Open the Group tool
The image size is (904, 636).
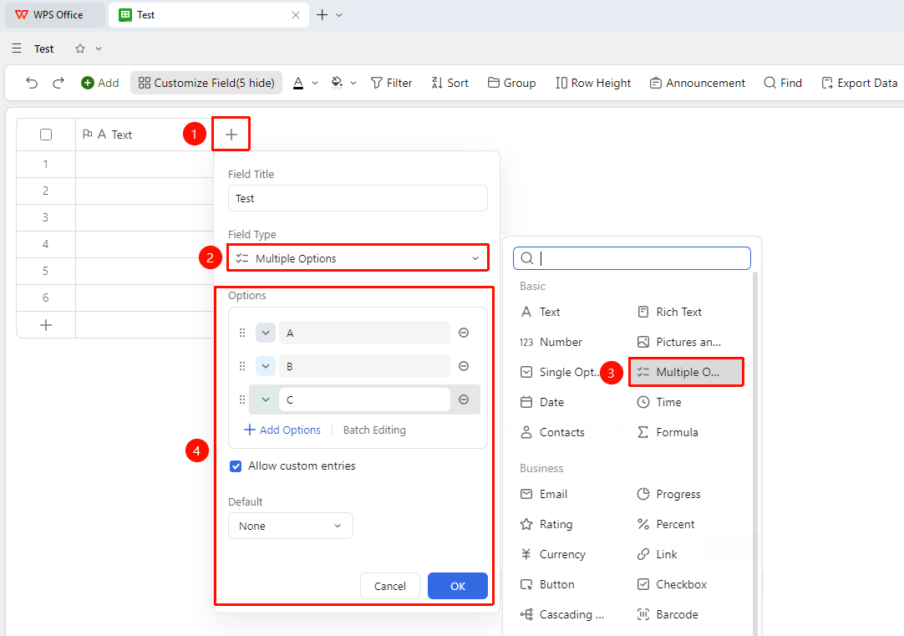pyautogui.click(x=512, y=83)
